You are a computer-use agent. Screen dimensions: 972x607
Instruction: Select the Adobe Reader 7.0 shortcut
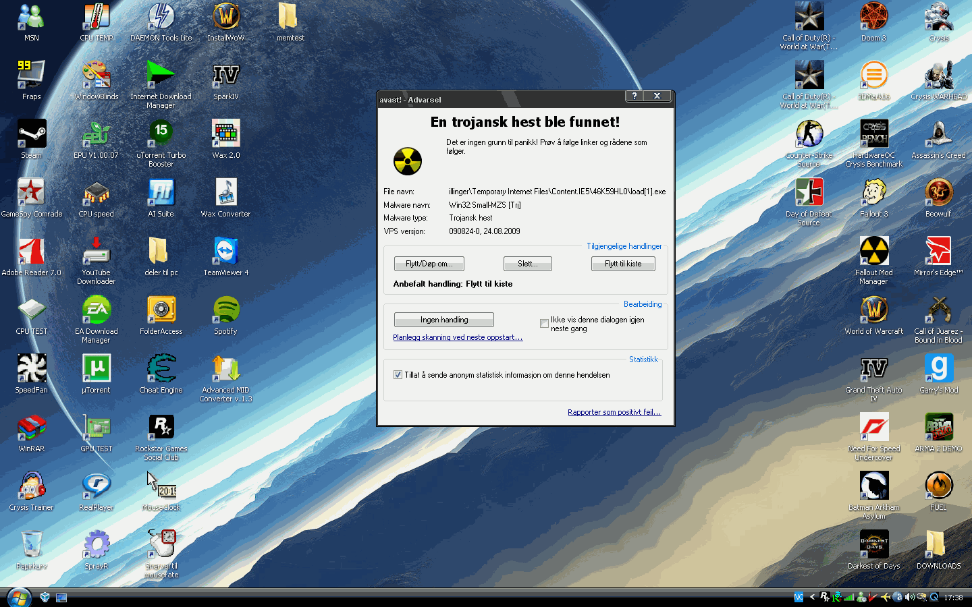pyautogui.click(x=32, y=256)
